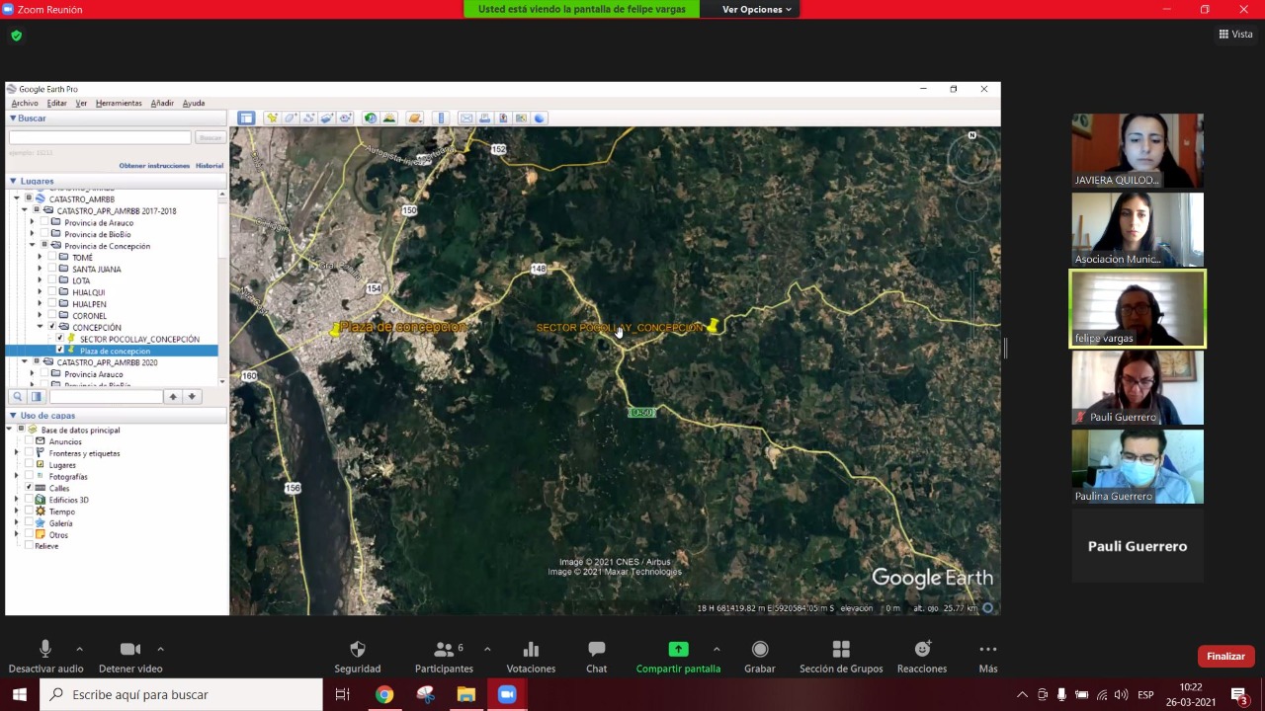Collapse the Uso de capas panel
This screenshot has width=1265, height=711.
(x=13, y=416)
